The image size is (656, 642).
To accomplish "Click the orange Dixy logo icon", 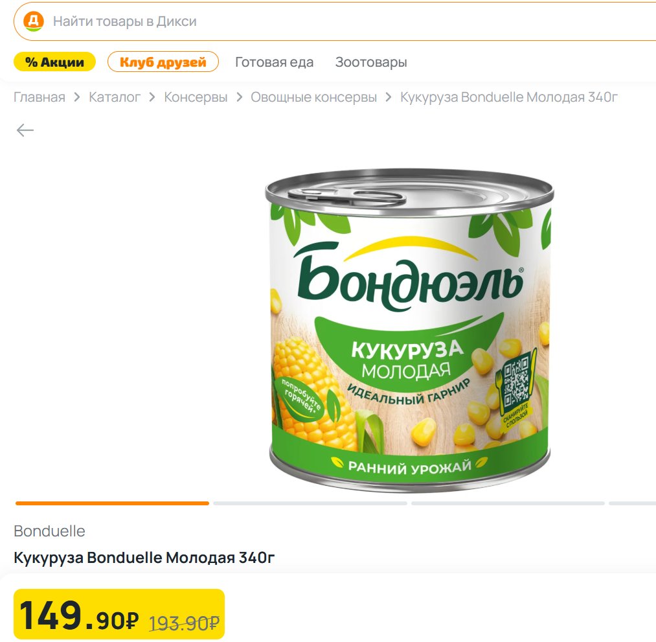I will [x=33, y=21].
